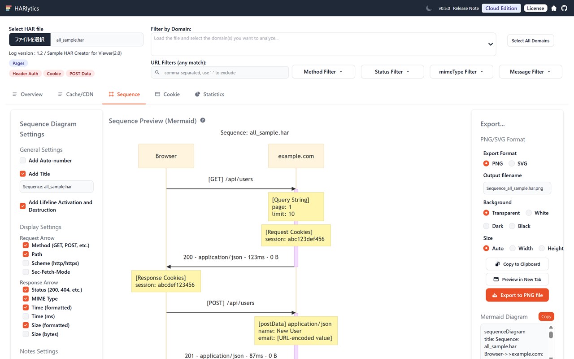Switch to the Overview tab

[27, 94]
